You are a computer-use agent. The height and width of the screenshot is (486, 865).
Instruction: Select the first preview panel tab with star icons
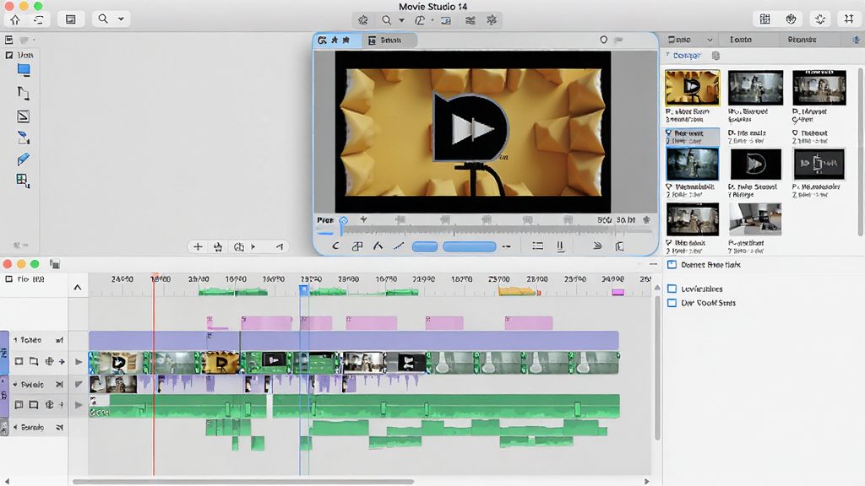[x=338, y=40]
